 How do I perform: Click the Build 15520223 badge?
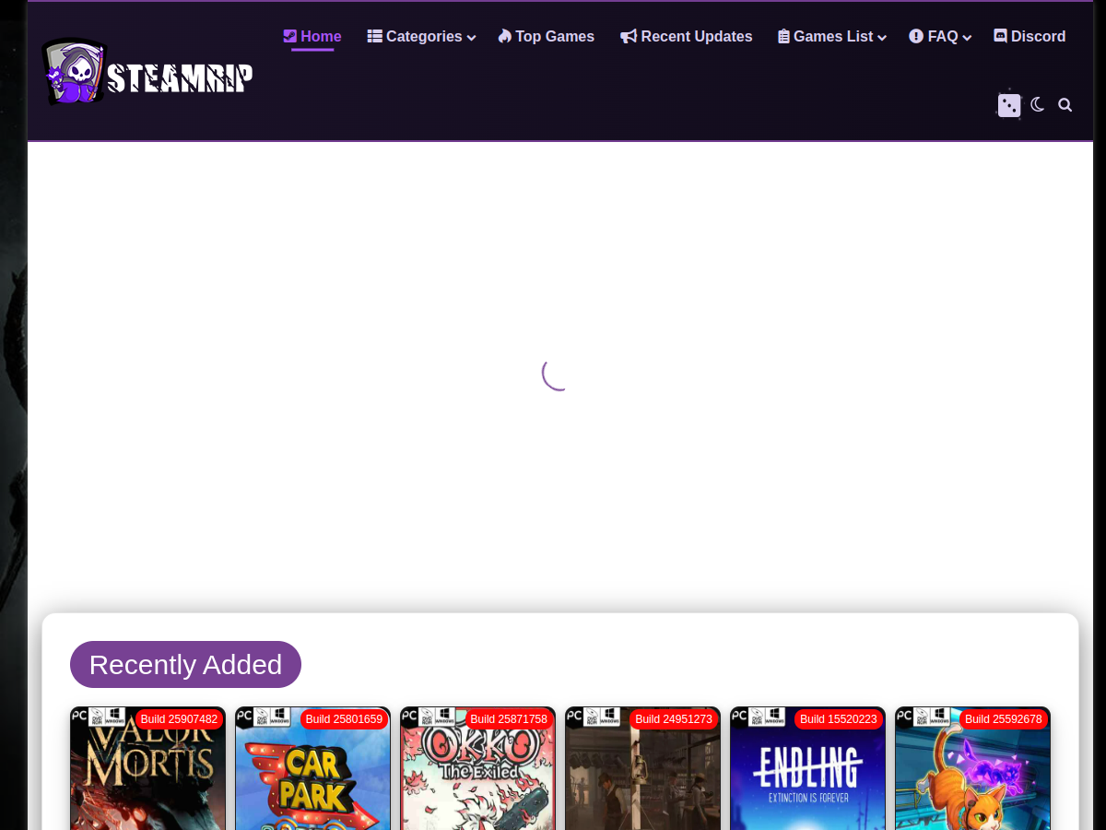839,719
